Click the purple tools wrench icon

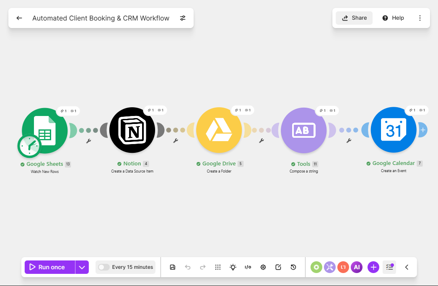click(x=329, y=267)
